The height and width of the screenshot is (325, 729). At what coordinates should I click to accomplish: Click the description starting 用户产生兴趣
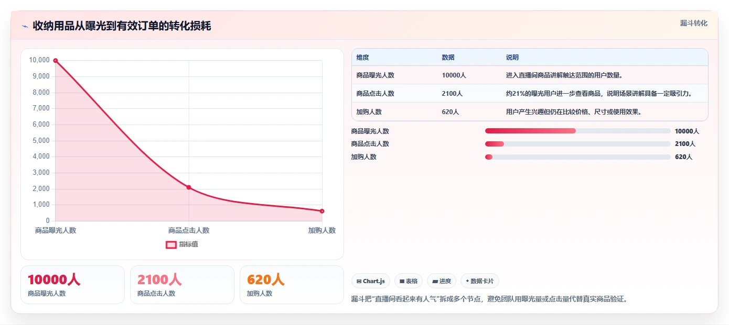(x=574, y=112)
